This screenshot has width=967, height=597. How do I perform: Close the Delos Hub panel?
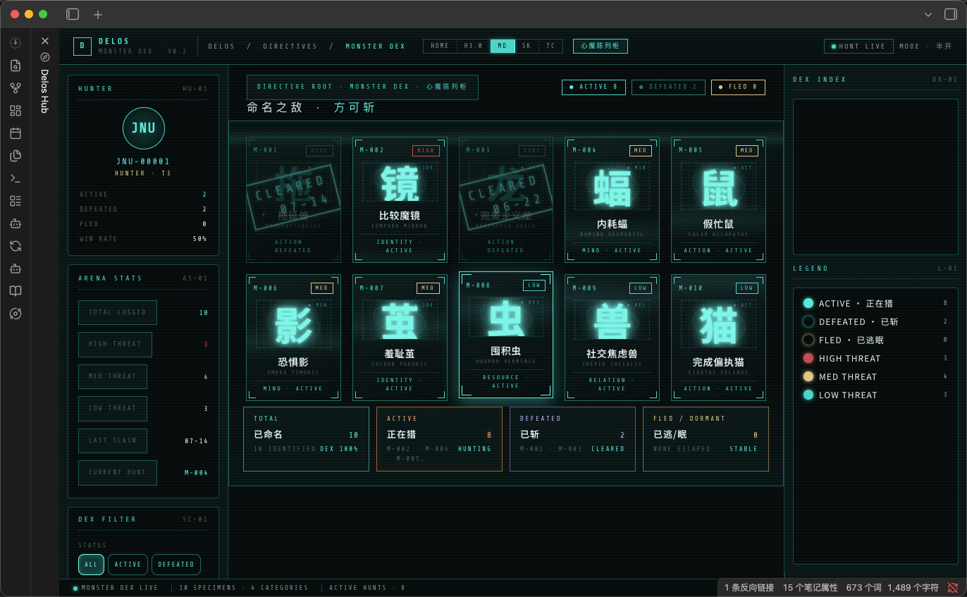tap(45, 42)
